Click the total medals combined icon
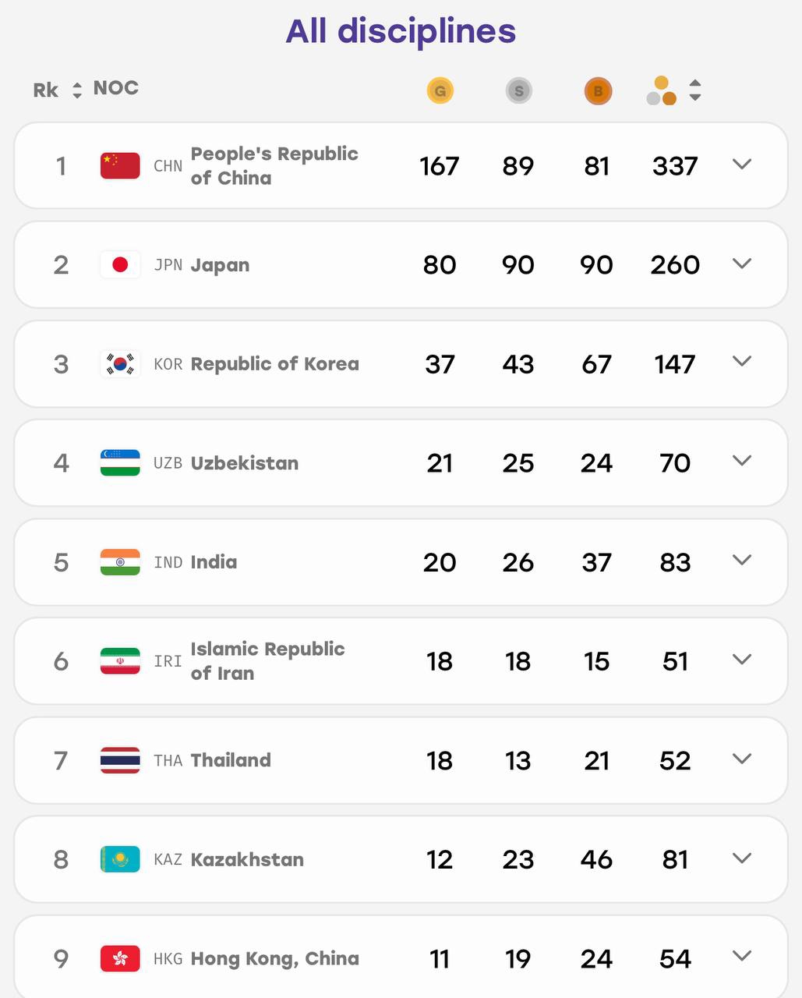The height and width of the screenshot is (998, 802). click(662, 90)
